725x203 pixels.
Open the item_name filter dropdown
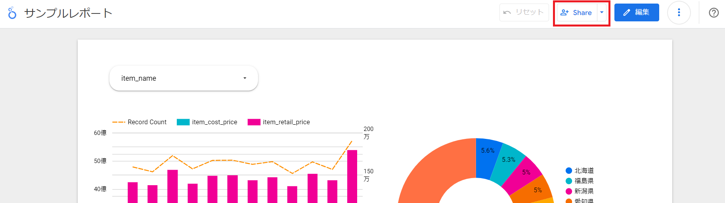click(184, 78)
